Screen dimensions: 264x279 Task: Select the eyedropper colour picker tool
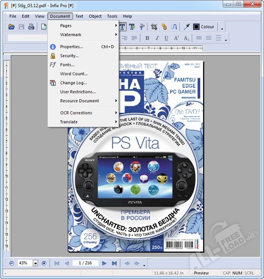coord(187,27)
